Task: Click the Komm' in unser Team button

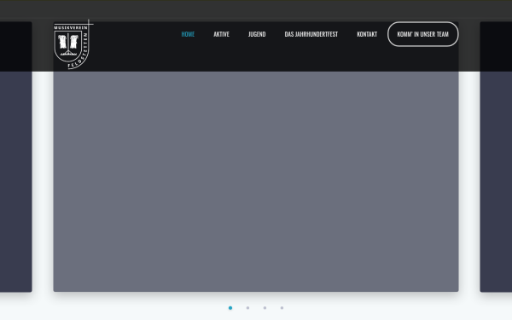Action: [423, 34]
